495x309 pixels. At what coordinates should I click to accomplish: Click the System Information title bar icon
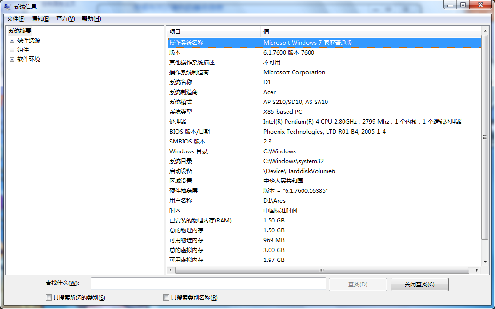coord(7,6)
